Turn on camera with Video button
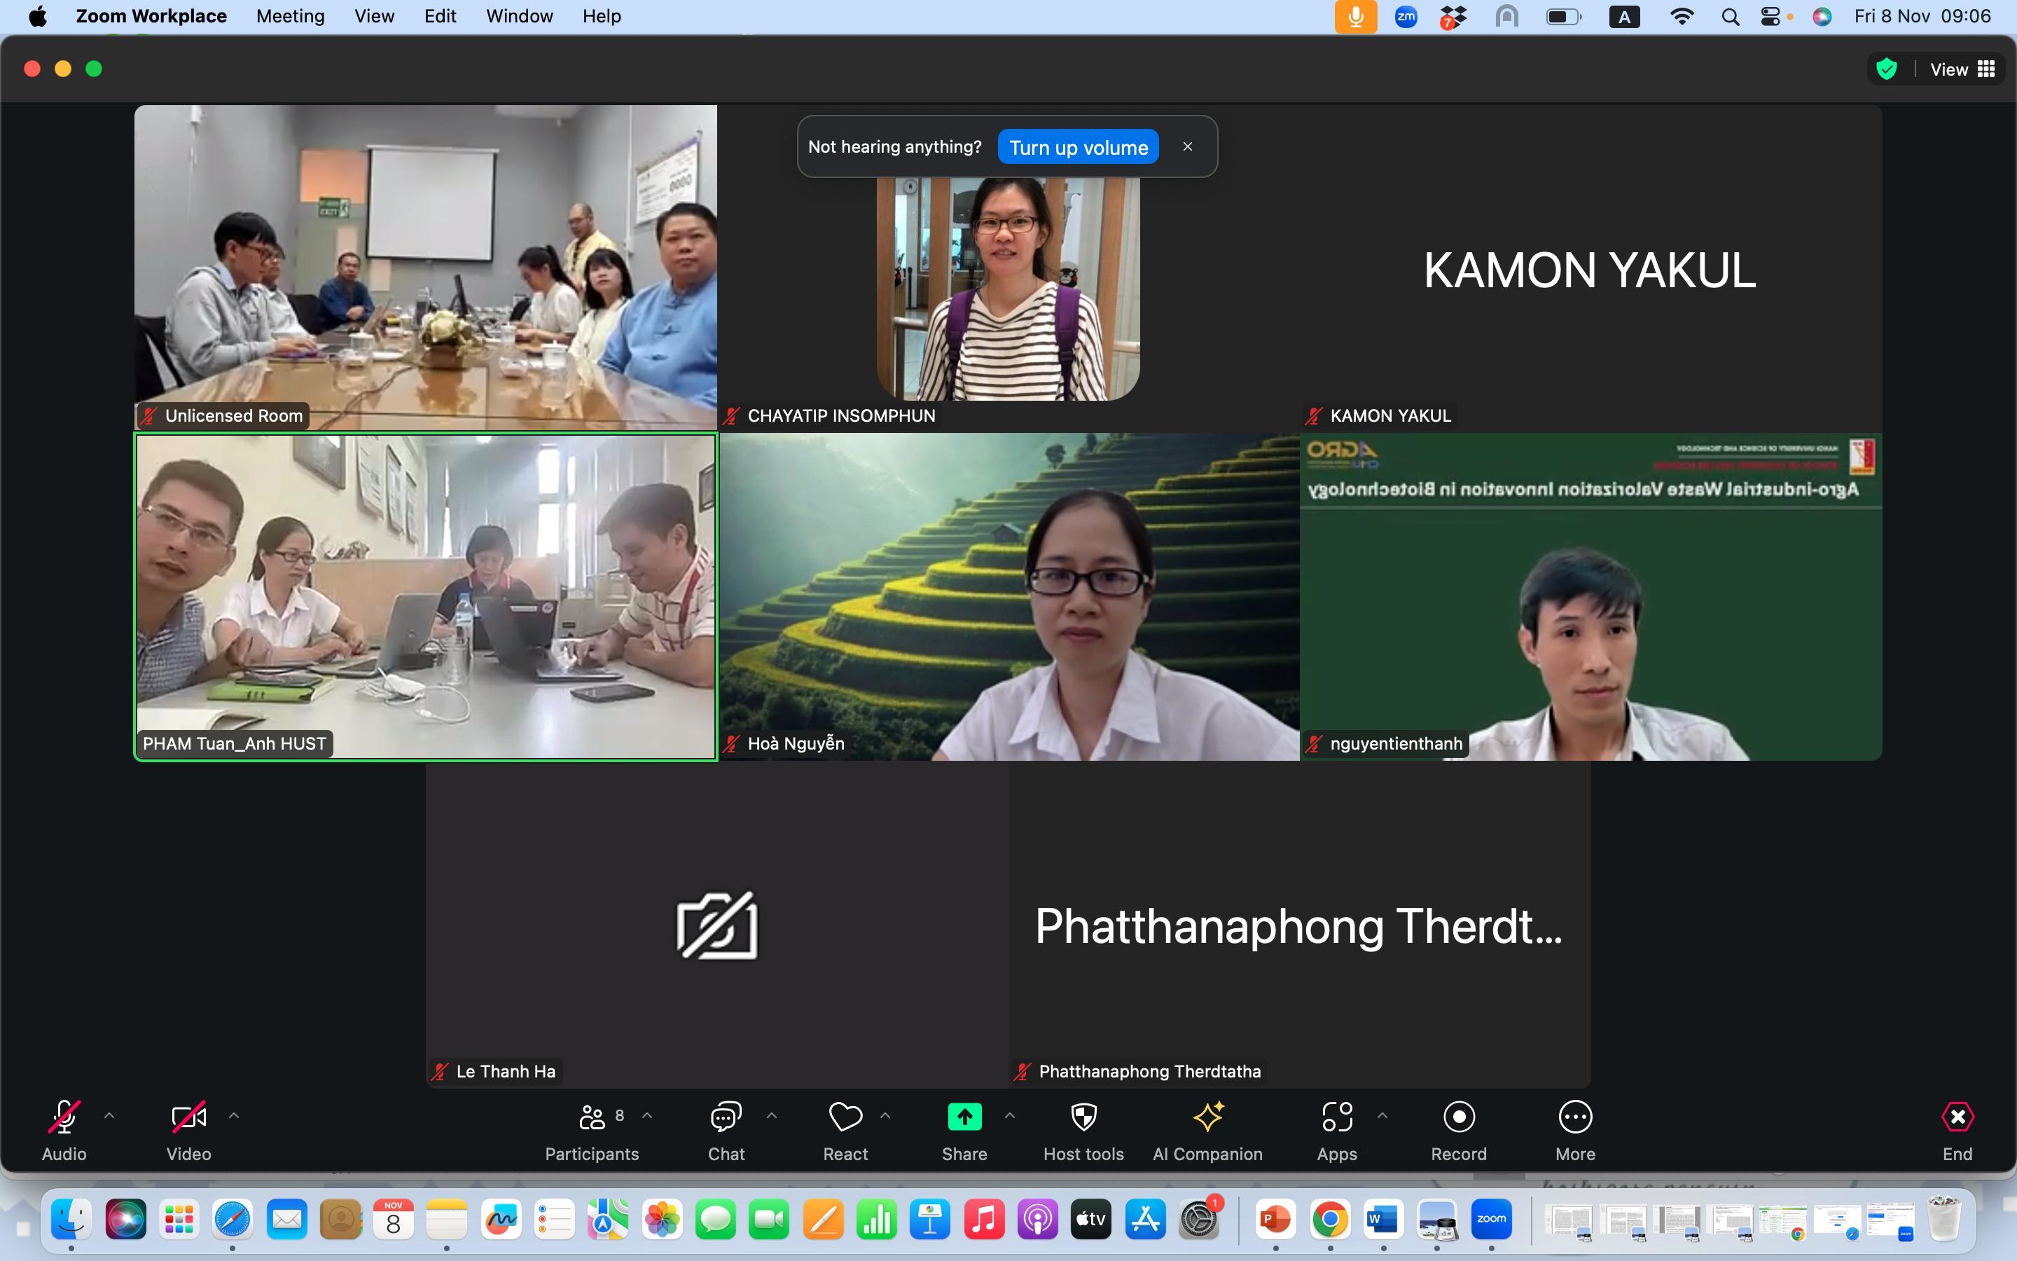Screen dimensions: 2017x1261 coord(188,1117)
